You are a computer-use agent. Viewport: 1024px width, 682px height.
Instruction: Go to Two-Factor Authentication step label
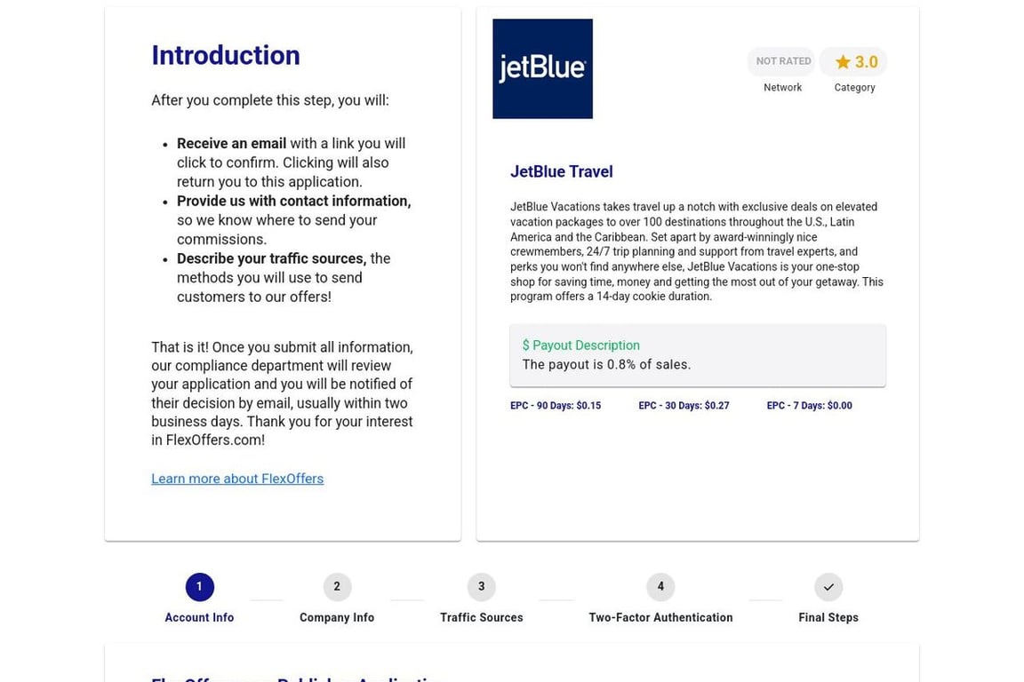[x=660, y=617]
